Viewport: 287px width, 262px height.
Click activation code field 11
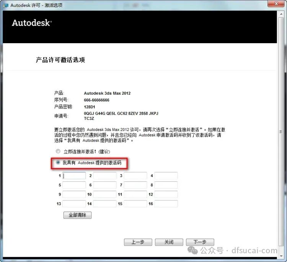click(x=135, y=194)
